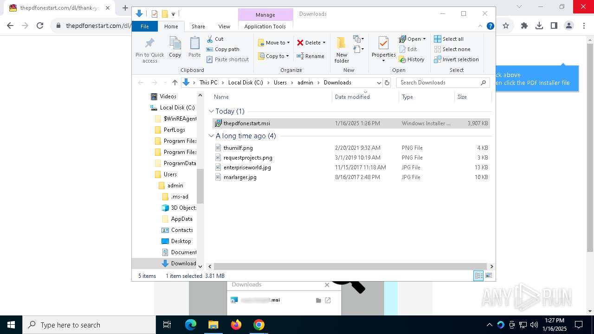The height and width of the screenshot is (334, 594).
Task: Open the Move to dropdown
Action: (274, 43)
